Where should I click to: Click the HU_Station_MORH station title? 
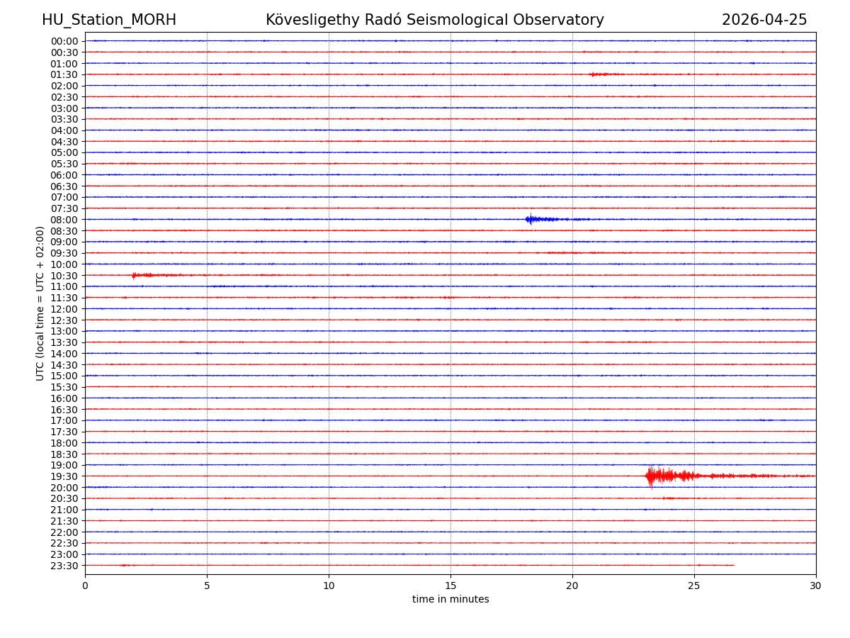pyautogui.click(x=108, y=20)
